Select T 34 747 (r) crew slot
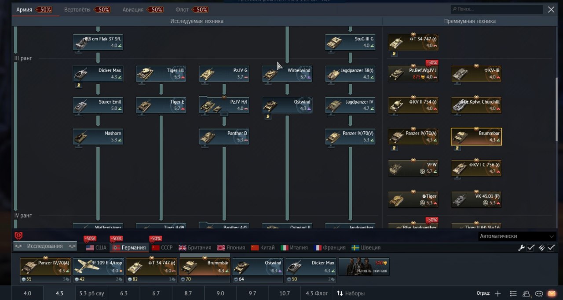The image size is (563, 300). coord(152,267)
